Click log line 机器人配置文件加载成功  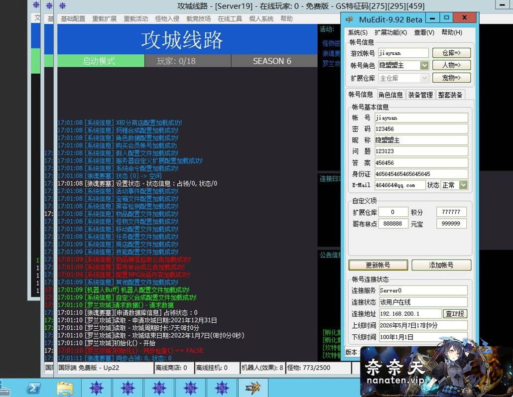[x=124, y=290]
